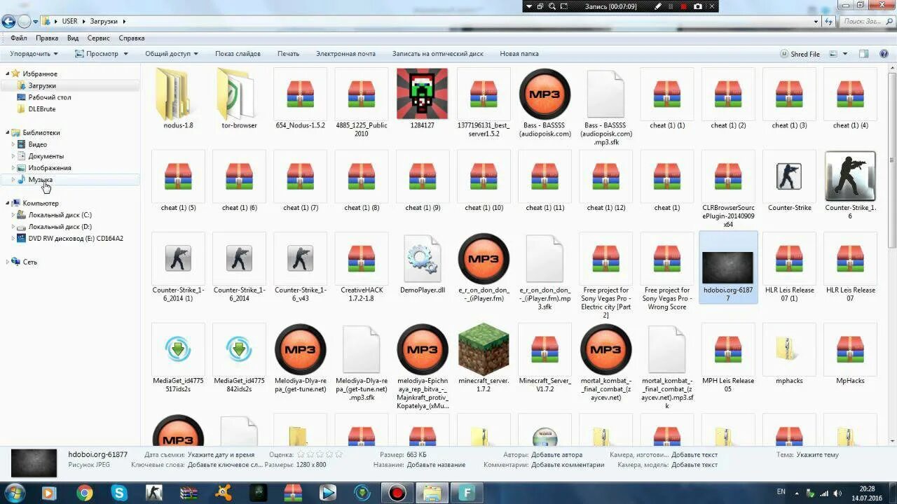897x504 pixels.
Task: Expand the Видео library node
Action: pos(13,144)
